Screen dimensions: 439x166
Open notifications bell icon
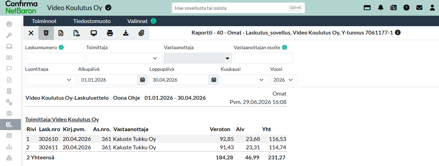[381, 8]
